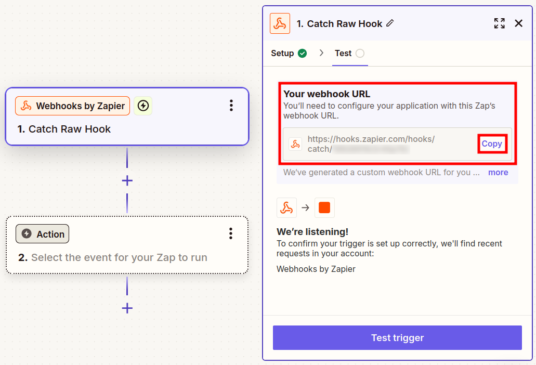Click the empty Test status circle
Image resolution: width=536 pixels, height=365 pixels.
[360, 53]
